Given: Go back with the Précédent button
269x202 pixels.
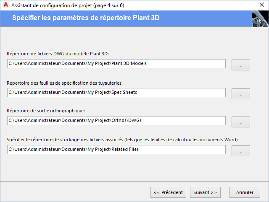Looking at the screenshot, I should (x=168, y=192).
